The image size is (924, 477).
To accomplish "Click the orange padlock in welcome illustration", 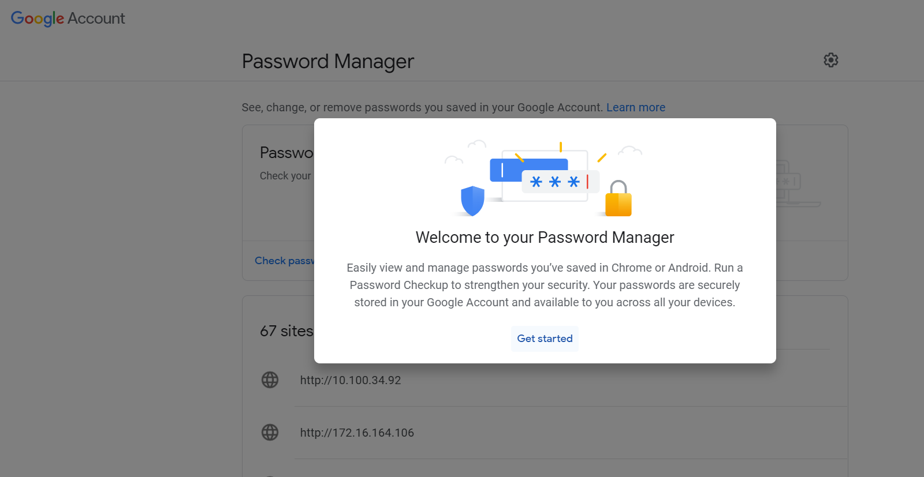I will (x=618, y=199).
